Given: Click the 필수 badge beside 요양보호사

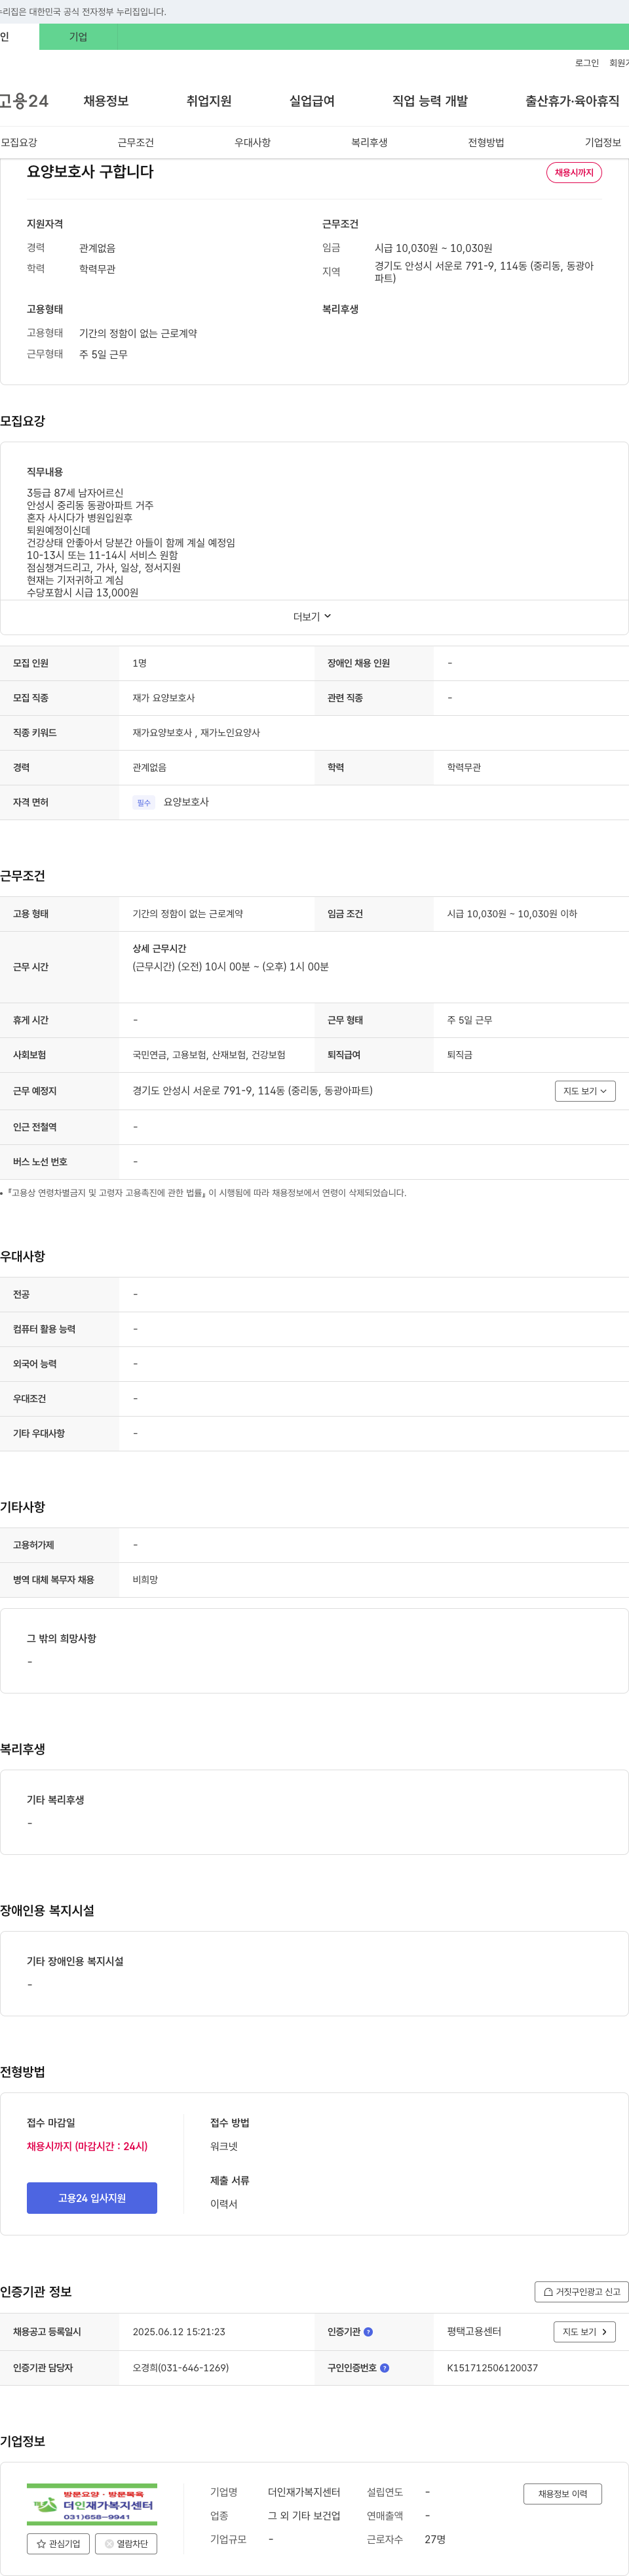Looking at the screenshot, I should tap(143, 802).
